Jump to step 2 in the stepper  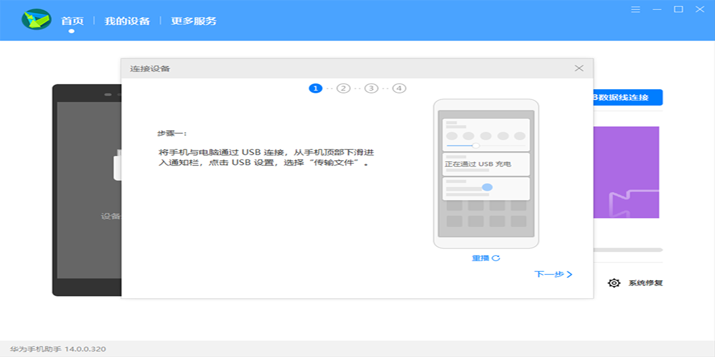[344, 87]
